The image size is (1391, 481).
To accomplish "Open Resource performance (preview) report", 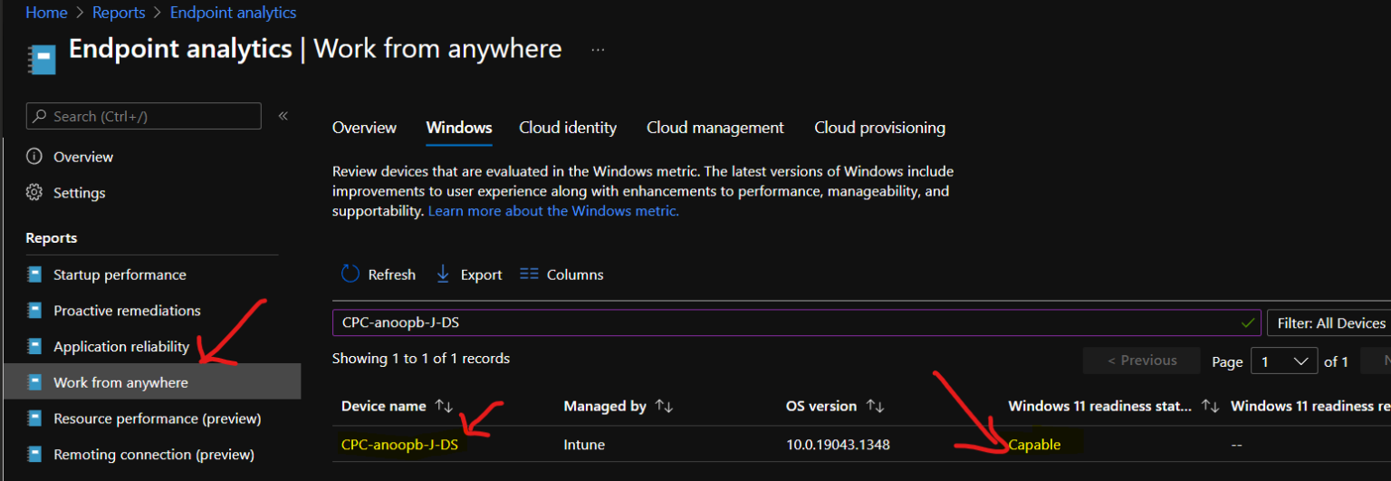I will click(157, 418).
